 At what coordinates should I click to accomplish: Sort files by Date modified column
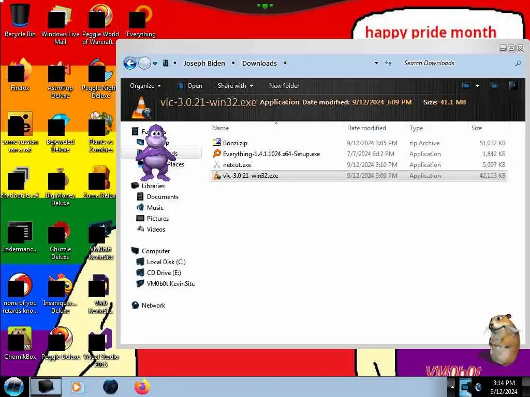(x=366, y=128)
